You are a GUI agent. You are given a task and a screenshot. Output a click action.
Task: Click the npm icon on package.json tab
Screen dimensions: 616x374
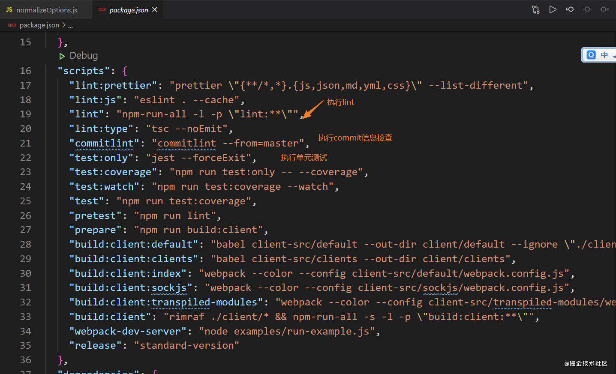pos(102,9)
